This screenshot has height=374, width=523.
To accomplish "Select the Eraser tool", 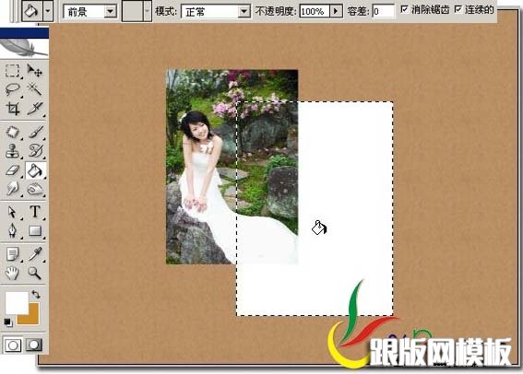I will click(x=13, y=170).
